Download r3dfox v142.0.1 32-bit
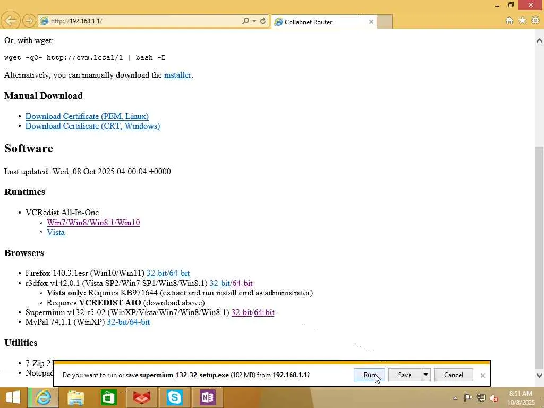 click(219, 283)
